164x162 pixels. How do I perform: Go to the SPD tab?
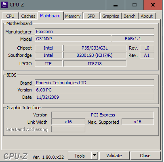(x=91, y=16)
